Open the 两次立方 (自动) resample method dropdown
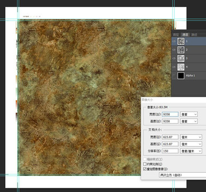The height and width of the screenshot is (192, 206). coord(183,175)
